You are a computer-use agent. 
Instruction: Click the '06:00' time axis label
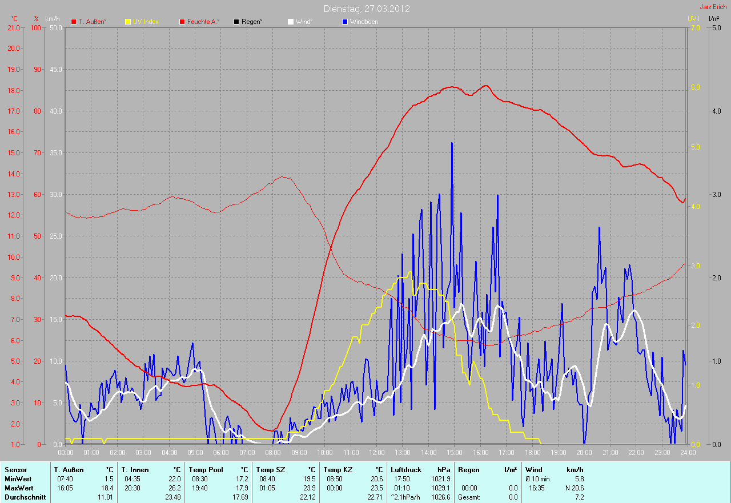[x=221, y=453]
